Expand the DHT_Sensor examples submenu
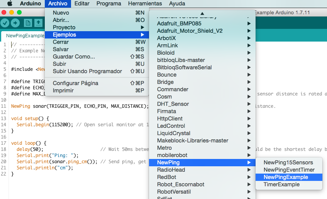 173,104
